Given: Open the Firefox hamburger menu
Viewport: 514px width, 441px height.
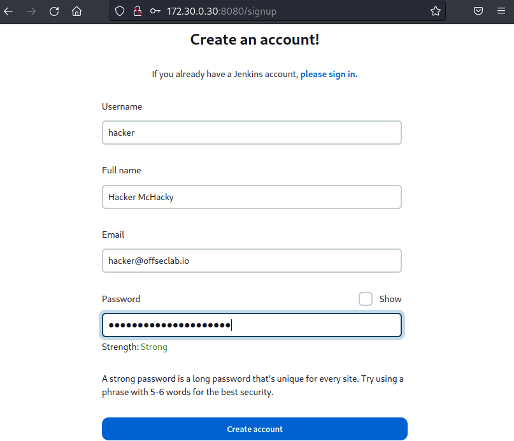Looking at the screenshot, I should click(502, 11).
